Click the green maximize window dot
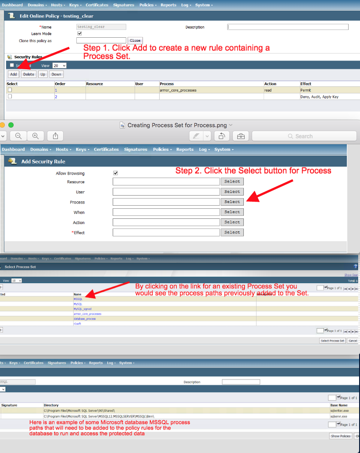Viewport: 360px width, 453px height. point(11,125)
